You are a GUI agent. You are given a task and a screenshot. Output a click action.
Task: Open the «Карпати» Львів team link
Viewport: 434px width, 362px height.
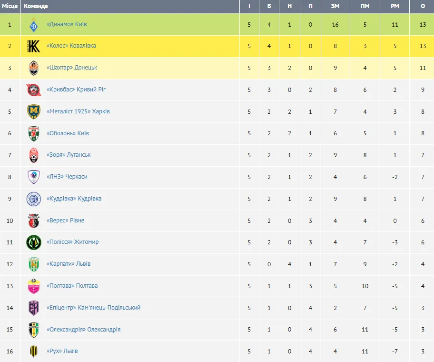pyautogui.click(x=69, y=264)
